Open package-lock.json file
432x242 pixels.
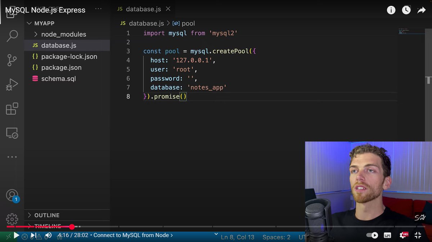tap(67, 56)
